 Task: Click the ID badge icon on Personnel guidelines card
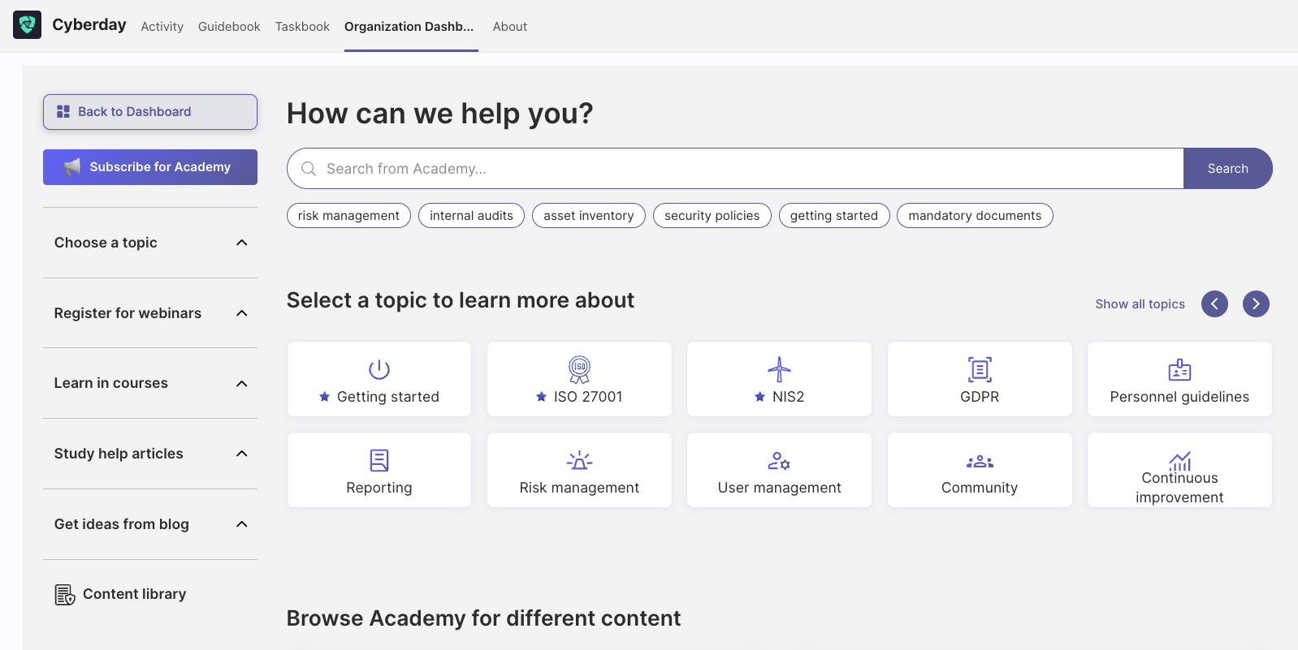point(1179,370)
